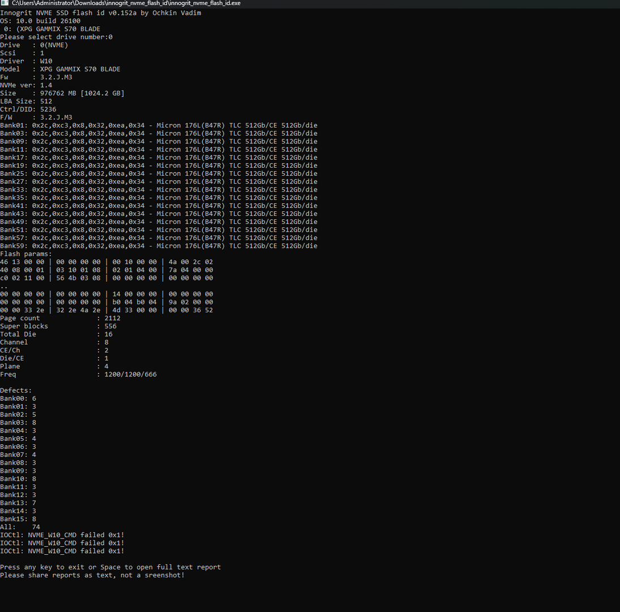Screen dimensions: 620x612
Task: Click the 'Fw : 3.2.J.M3' line
Action: click(36, 77)
